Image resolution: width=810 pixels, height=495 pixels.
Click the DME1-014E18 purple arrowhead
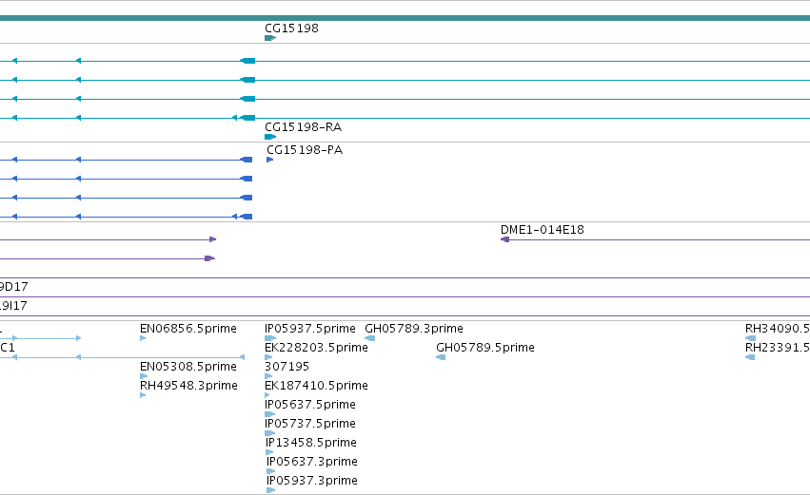(x=505, y=239)
